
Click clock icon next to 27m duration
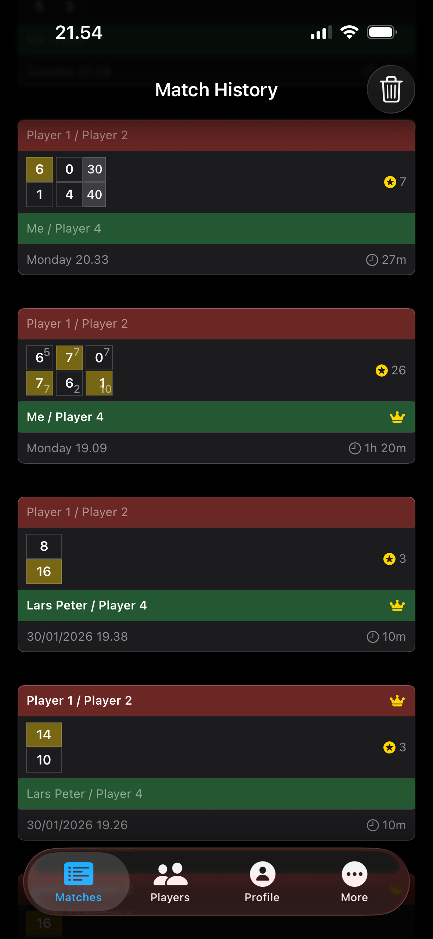pyautogui.click(x=372, y=260)
